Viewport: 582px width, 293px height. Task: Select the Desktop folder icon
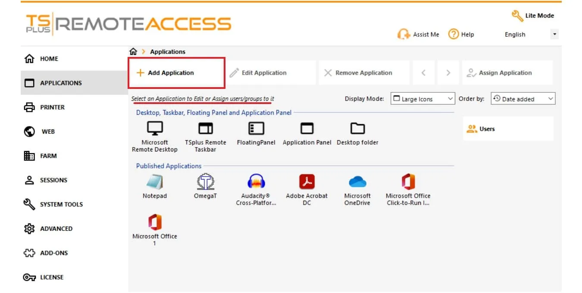pyautogui.click(x=357, y=129)
